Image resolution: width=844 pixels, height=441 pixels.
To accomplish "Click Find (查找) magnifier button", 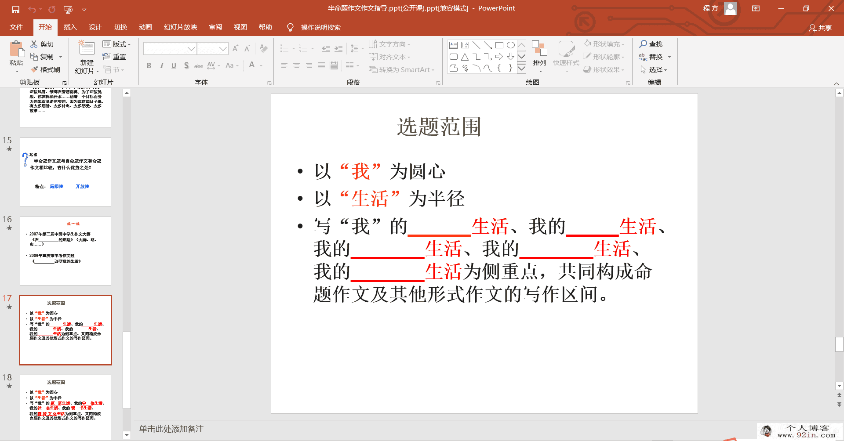I will point(651,44).
